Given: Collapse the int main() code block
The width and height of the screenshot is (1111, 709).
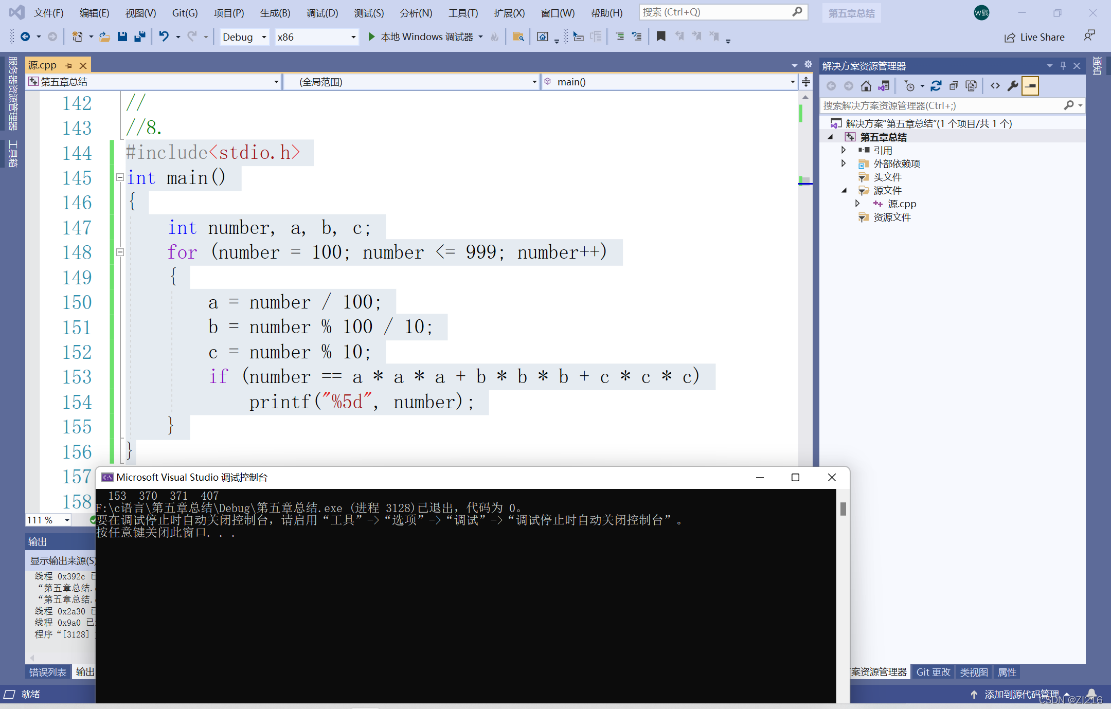Looking at the screenshot, I should tap(120, 177).
